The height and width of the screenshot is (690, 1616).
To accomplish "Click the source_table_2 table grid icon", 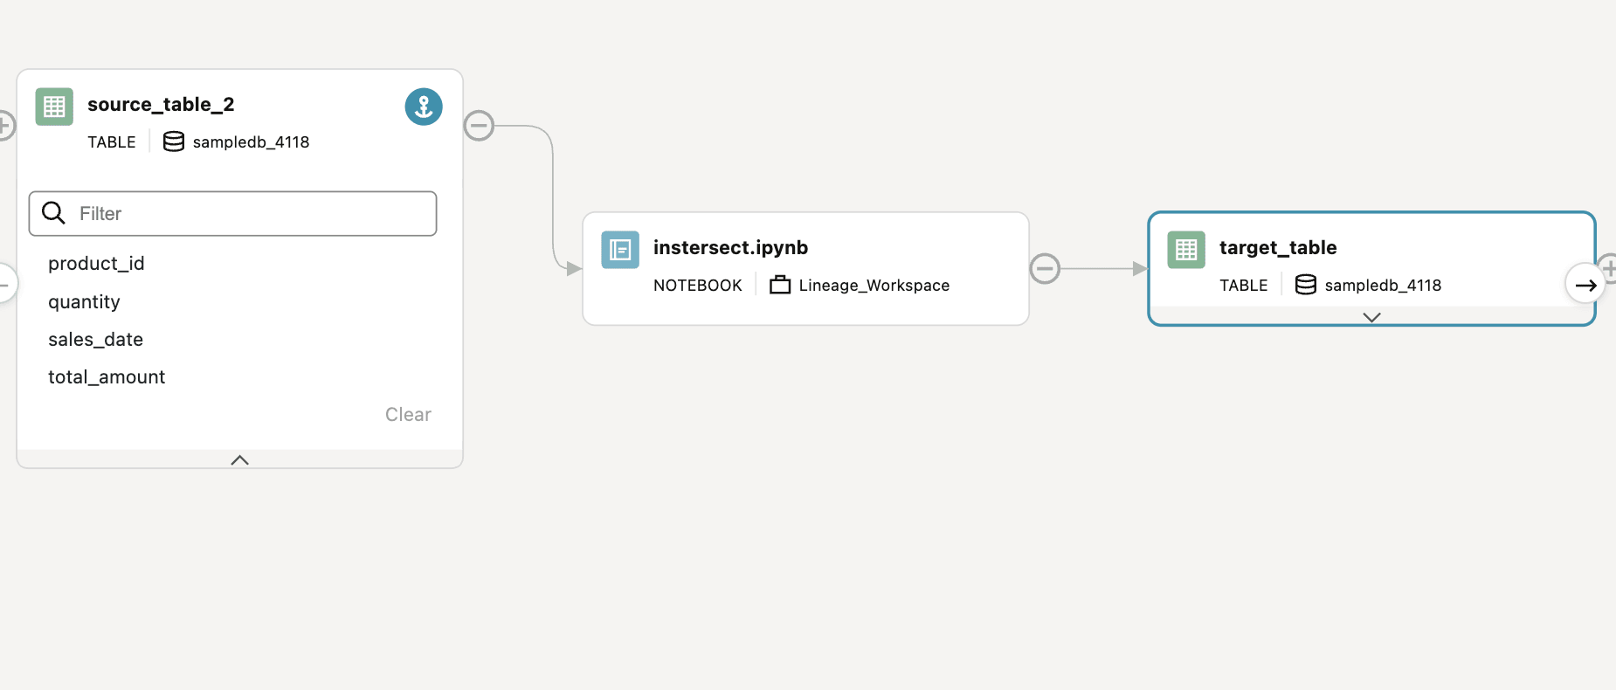I will click(54, 107).
